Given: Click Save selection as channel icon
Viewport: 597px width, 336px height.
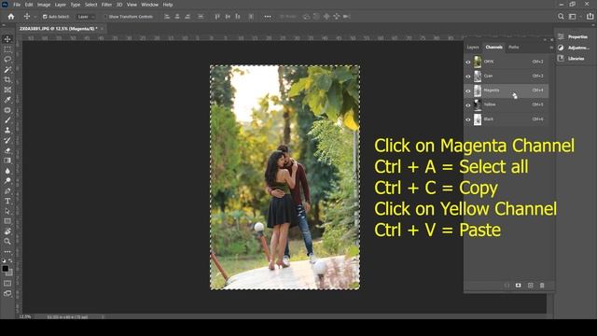Looking at the screenshot, I should 519,285.
